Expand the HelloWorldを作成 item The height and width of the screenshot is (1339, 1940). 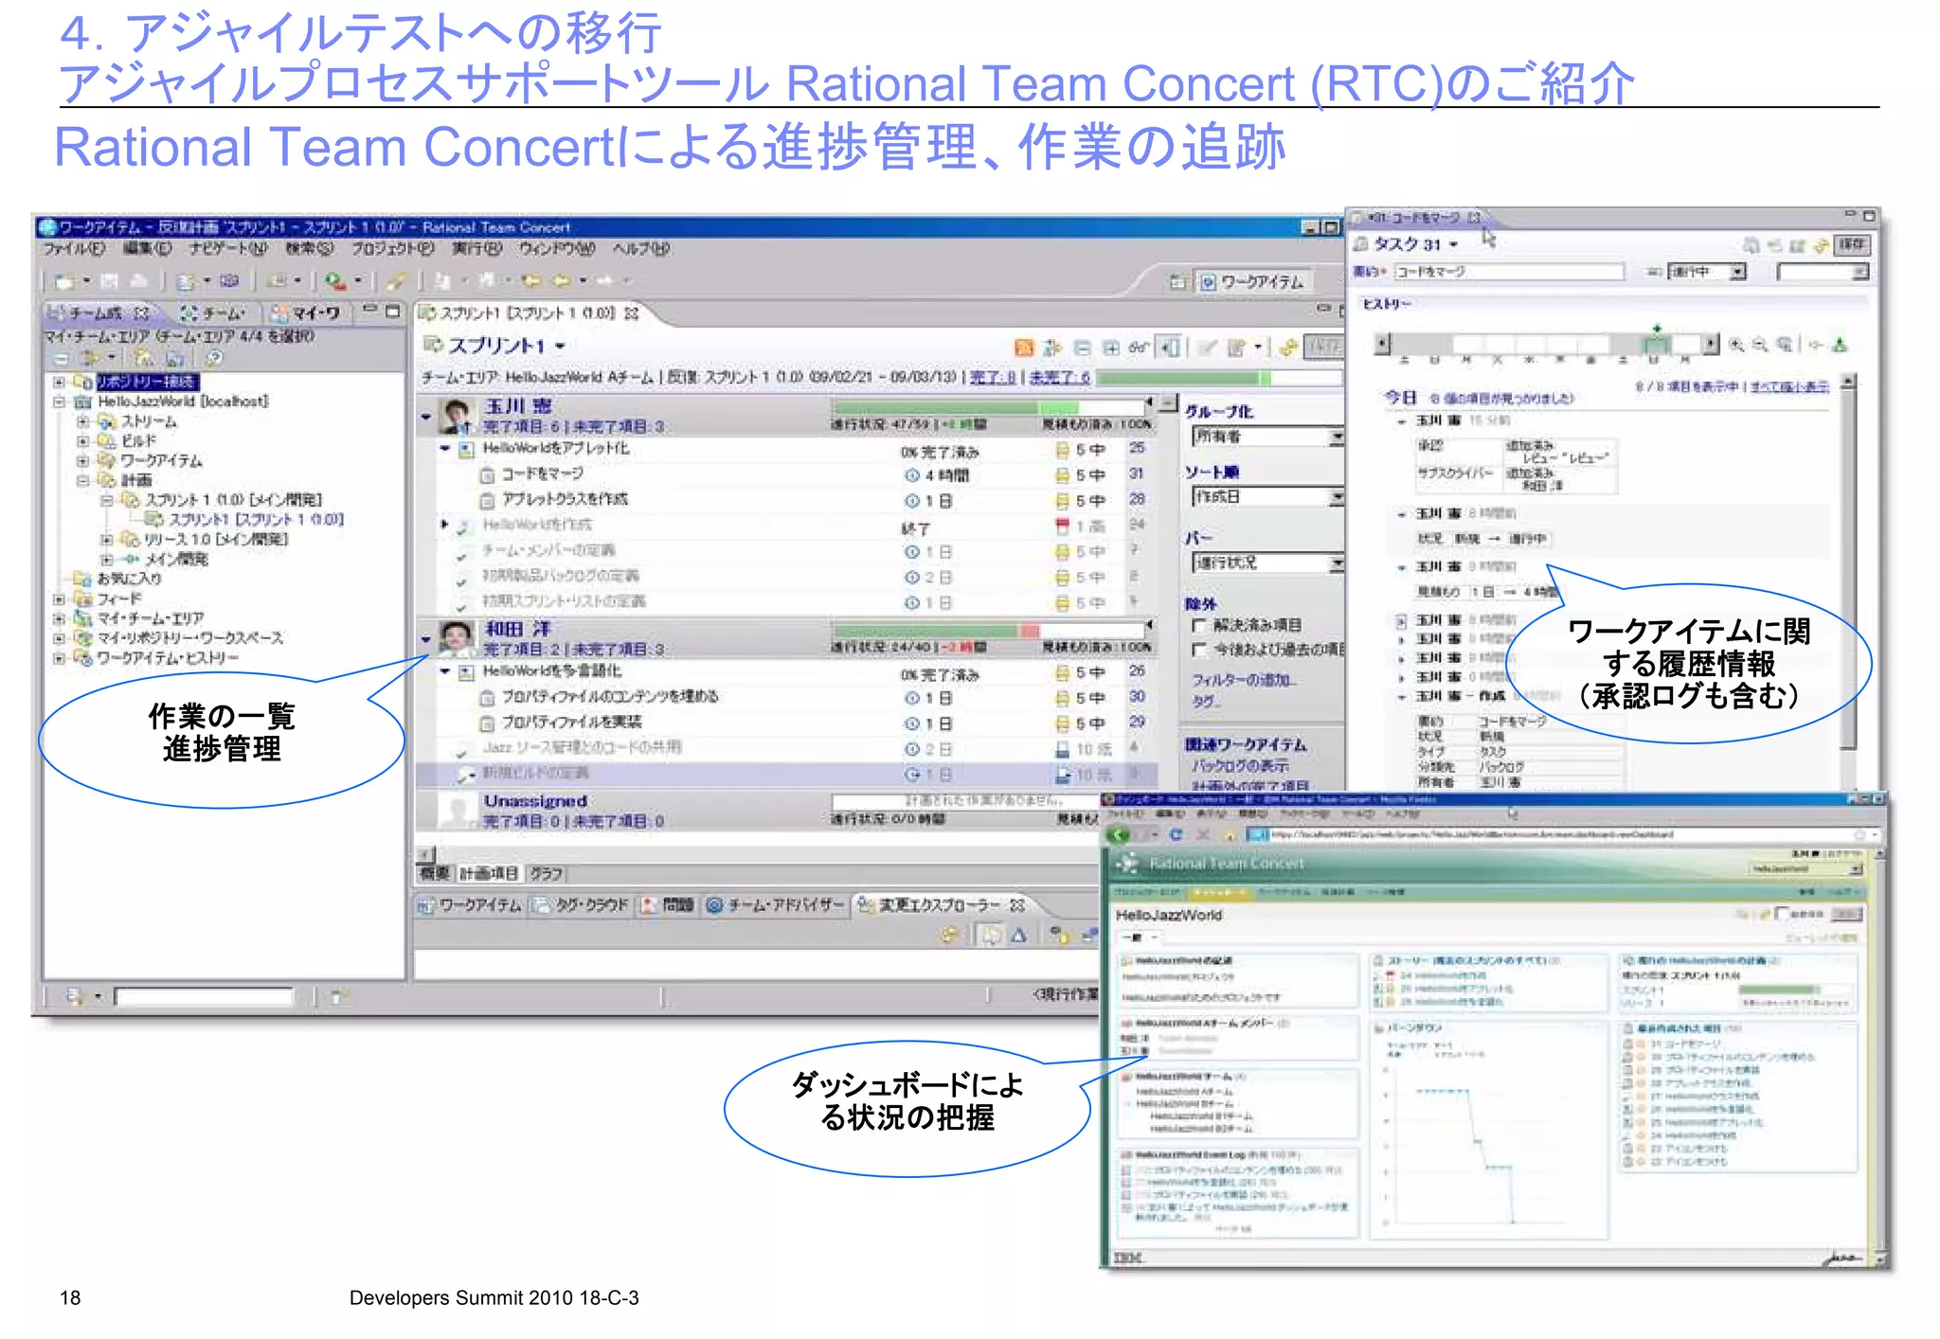click(444, 524)
